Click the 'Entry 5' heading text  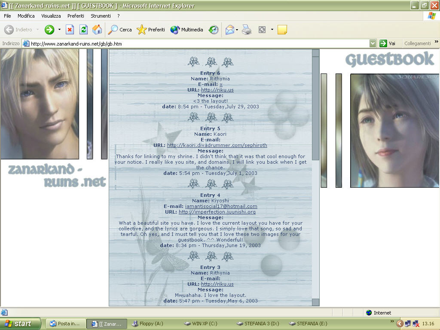(210, 128)
